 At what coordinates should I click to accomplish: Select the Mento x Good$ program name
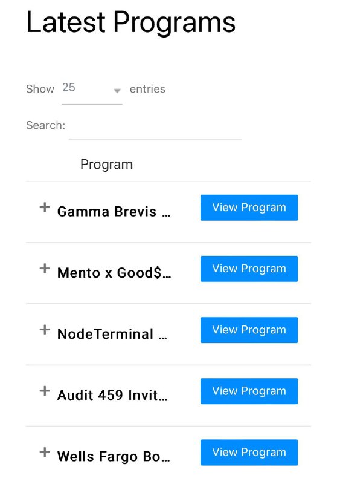(x=114, y=273)
